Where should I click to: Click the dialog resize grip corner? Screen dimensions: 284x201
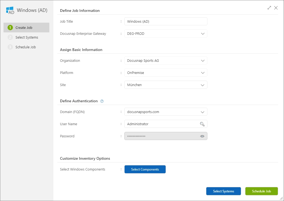pyautogui.click(x=281, y=199)
